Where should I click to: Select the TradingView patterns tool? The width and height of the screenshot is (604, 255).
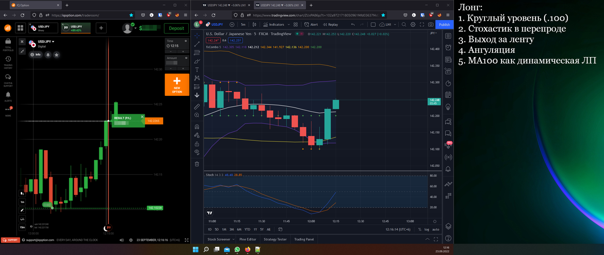[x=197, y=78]
